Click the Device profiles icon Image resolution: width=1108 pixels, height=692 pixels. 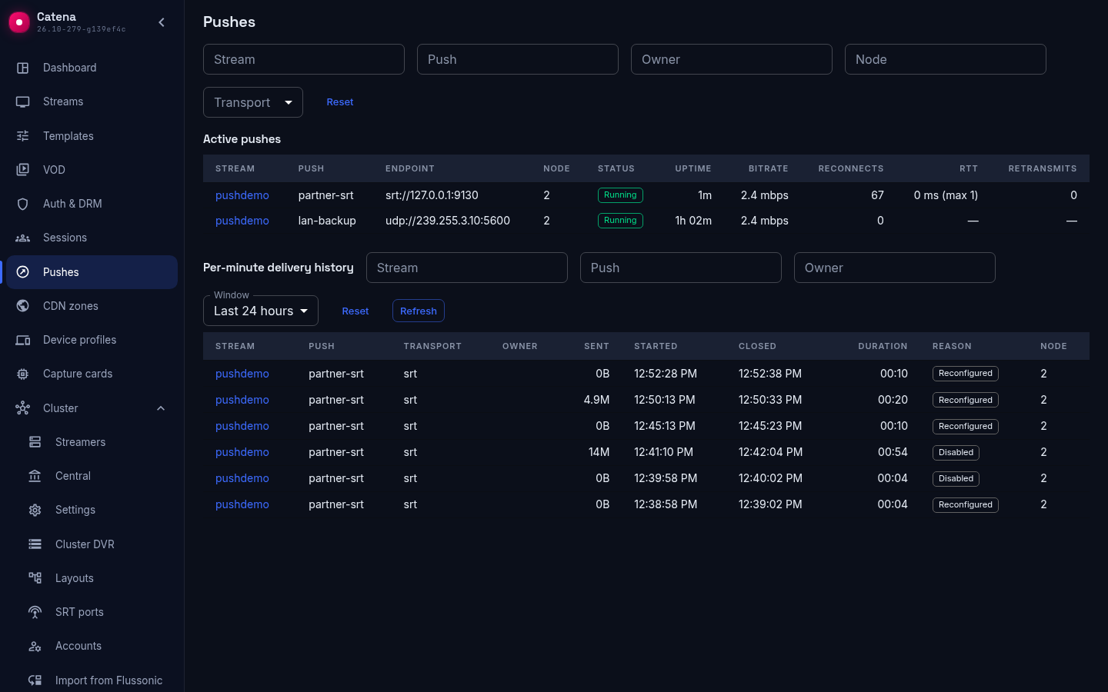click(x=23, y=340)
